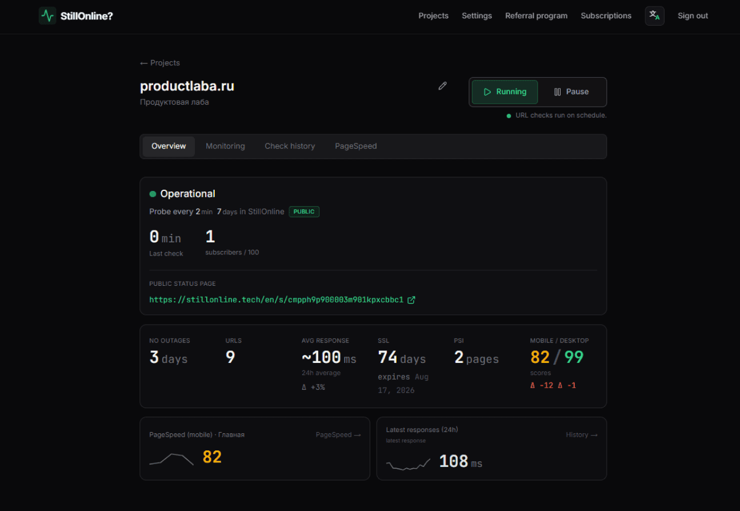Click the PageSpeed mobile sparkline chart
The width and height of the screenshot is (740, 511).
[171, 459]
